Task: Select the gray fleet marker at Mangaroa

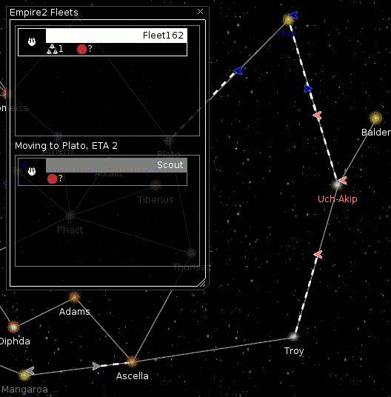Action: pos(30,371)
